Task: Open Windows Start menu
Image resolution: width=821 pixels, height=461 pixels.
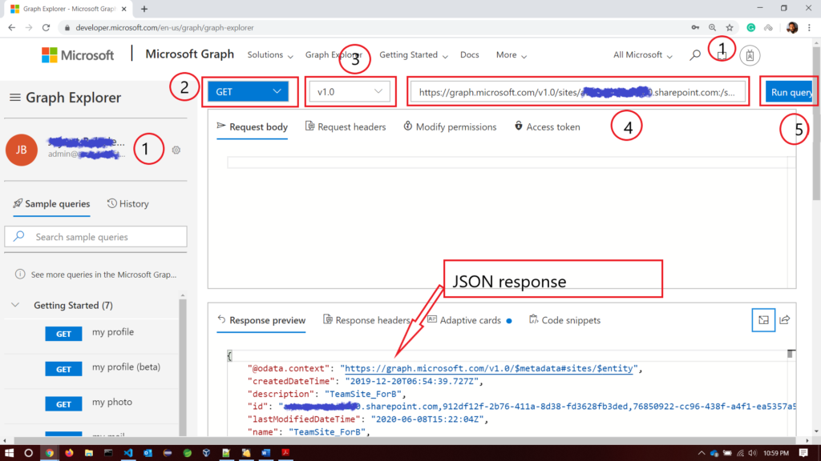Action: pos(9,453)
